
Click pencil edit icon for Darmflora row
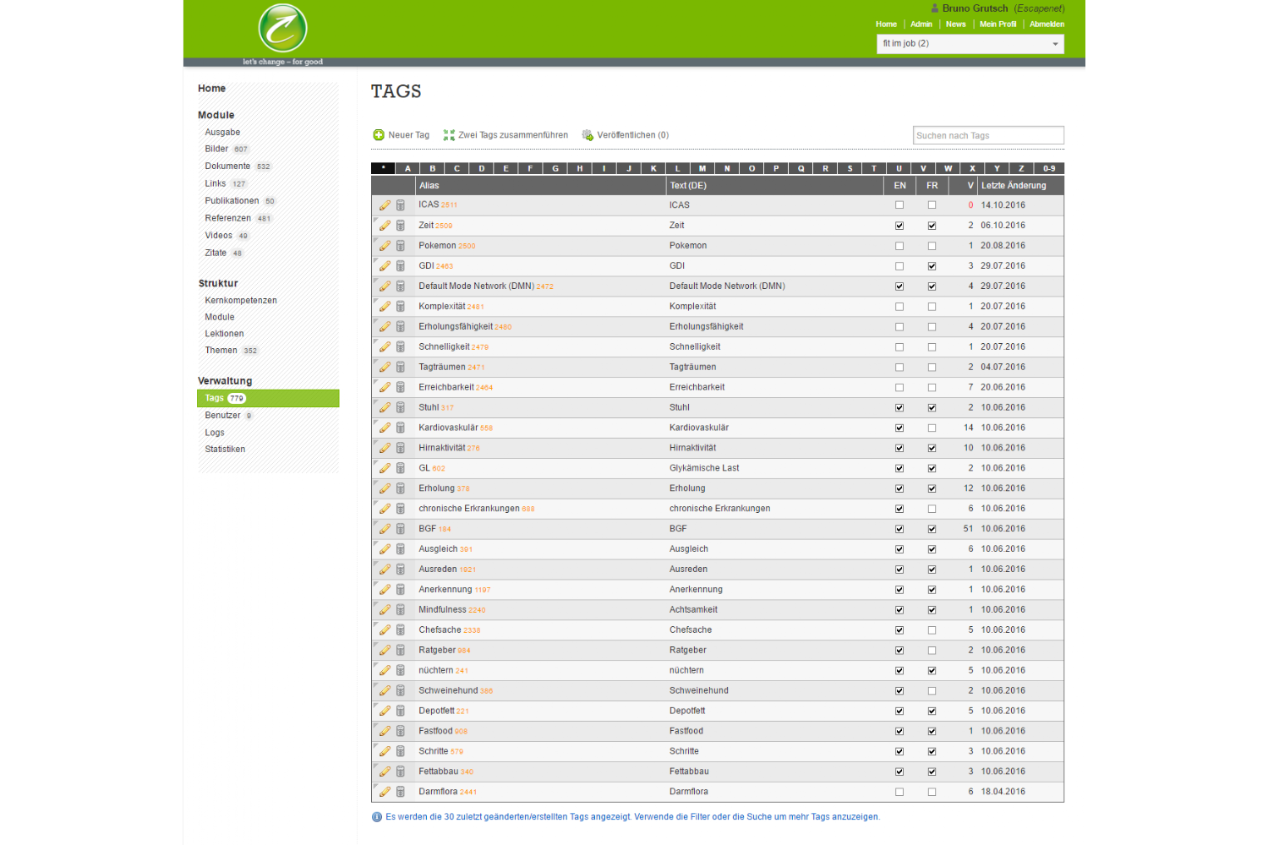coord(385,792)
